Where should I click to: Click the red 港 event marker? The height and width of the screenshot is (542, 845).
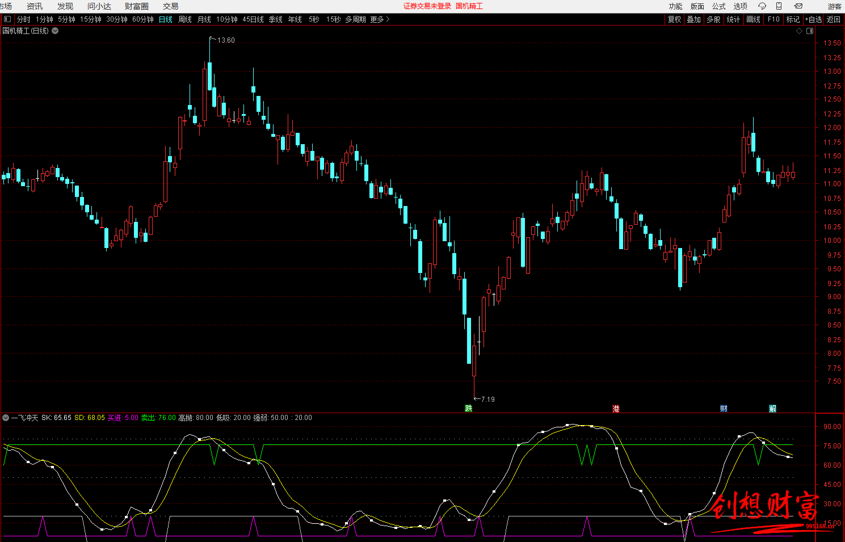coord(616,409)
